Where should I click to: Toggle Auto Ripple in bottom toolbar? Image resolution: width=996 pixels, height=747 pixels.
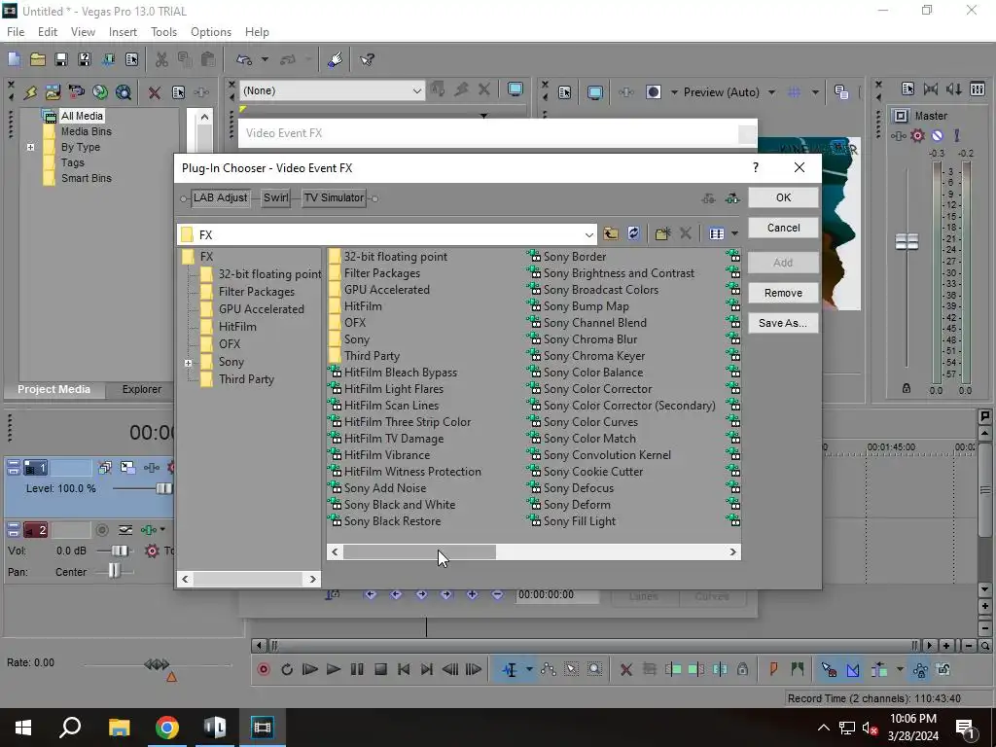[879, 669]
